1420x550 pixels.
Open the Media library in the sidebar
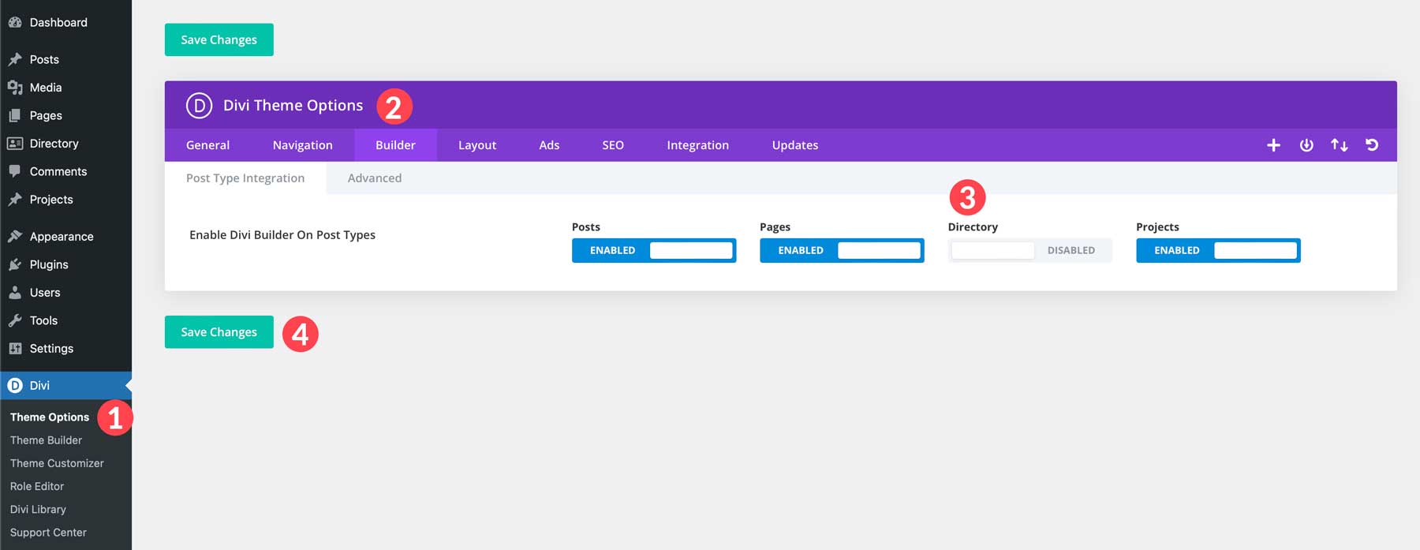coord(45,88)
